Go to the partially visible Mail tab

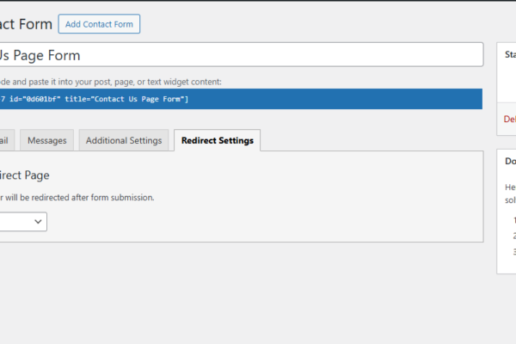pos(5,140)
